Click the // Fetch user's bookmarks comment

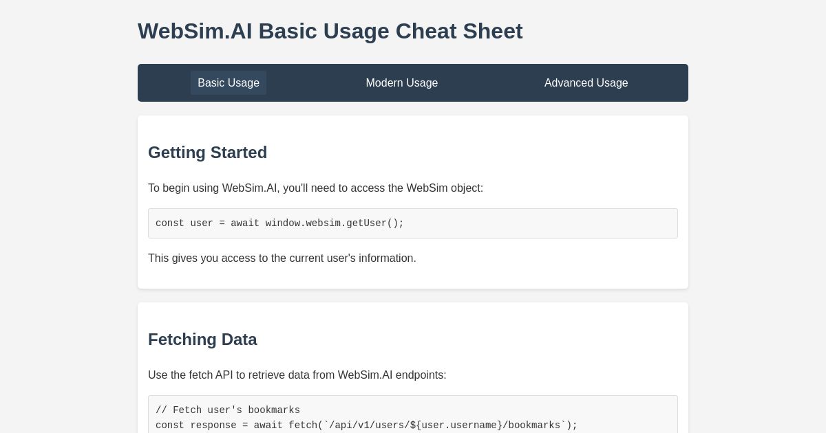coord(228,410)
